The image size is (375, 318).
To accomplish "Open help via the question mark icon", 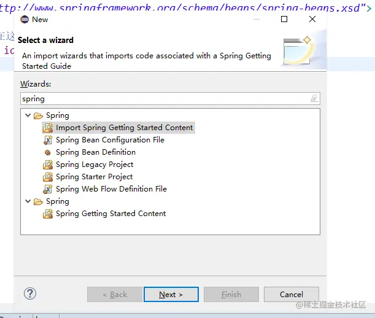I will point(30,293).
